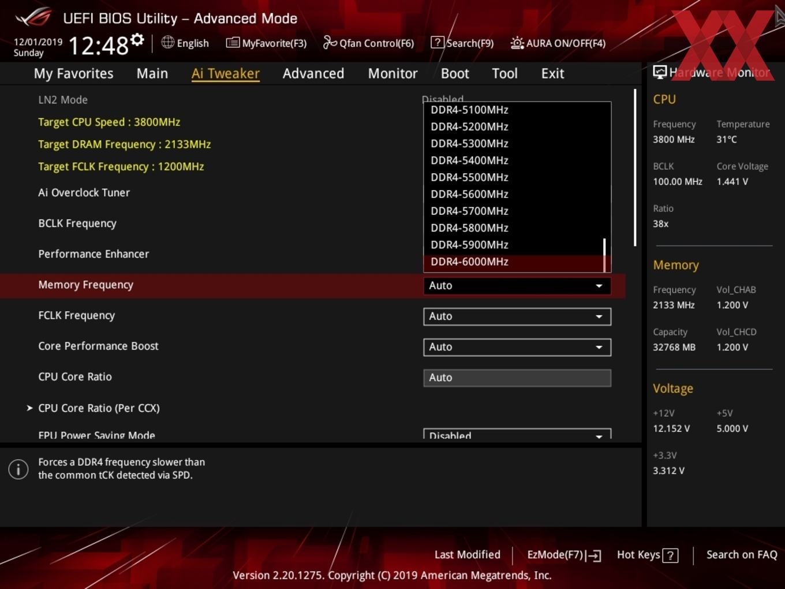Open the Memory Frequency Auto dropdown
This screenshot has height=589, width=785.
pyautogui.click(x=517, y=285)
